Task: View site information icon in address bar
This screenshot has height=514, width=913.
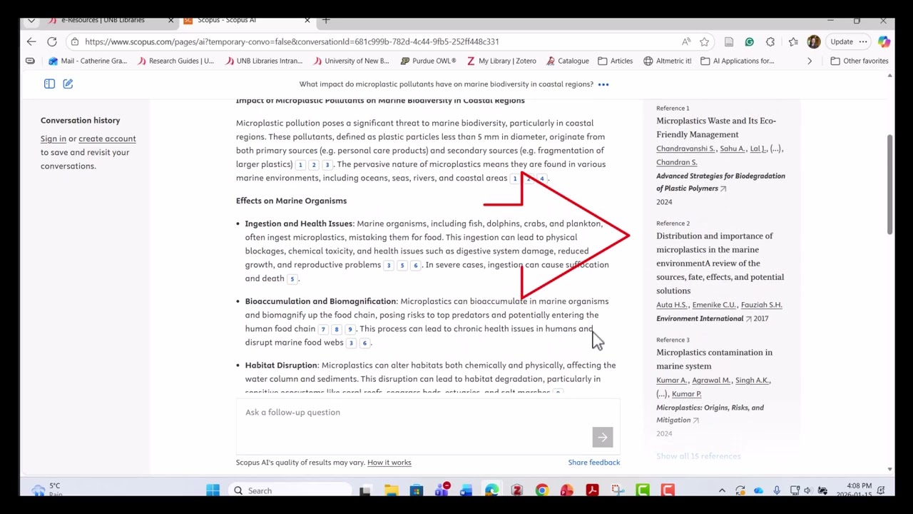Action: coord(75,42)
